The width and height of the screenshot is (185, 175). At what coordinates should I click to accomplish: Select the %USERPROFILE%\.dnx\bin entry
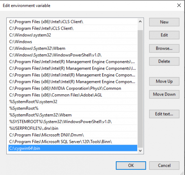(x=73, y=128)
